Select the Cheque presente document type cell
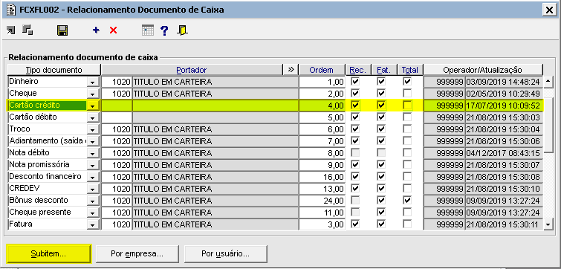 click(x=48, y=213)
